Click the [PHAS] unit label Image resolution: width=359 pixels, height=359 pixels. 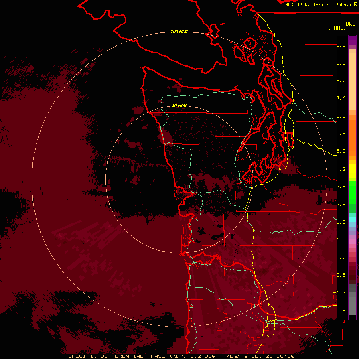[x=337, y=28]
